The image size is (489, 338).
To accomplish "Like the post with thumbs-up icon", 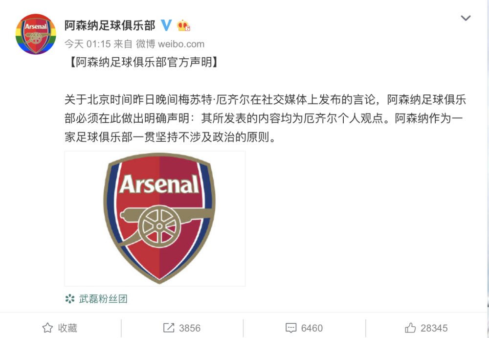I will tap(410, 328).
